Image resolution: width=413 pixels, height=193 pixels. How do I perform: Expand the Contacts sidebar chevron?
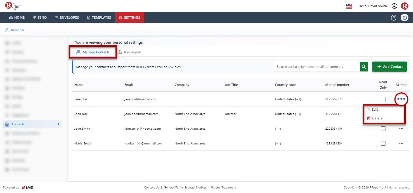tap(59, 124)
